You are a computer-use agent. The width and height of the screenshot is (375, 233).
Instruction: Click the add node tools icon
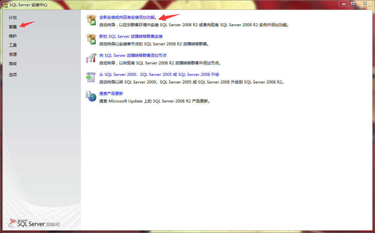91,58
